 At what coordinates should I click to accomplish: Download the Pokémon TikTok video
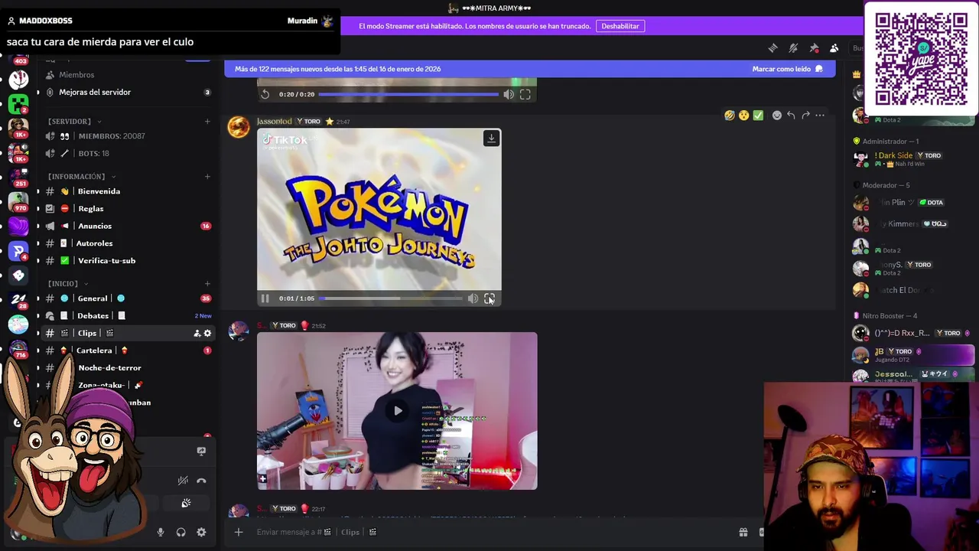[491, 139]
